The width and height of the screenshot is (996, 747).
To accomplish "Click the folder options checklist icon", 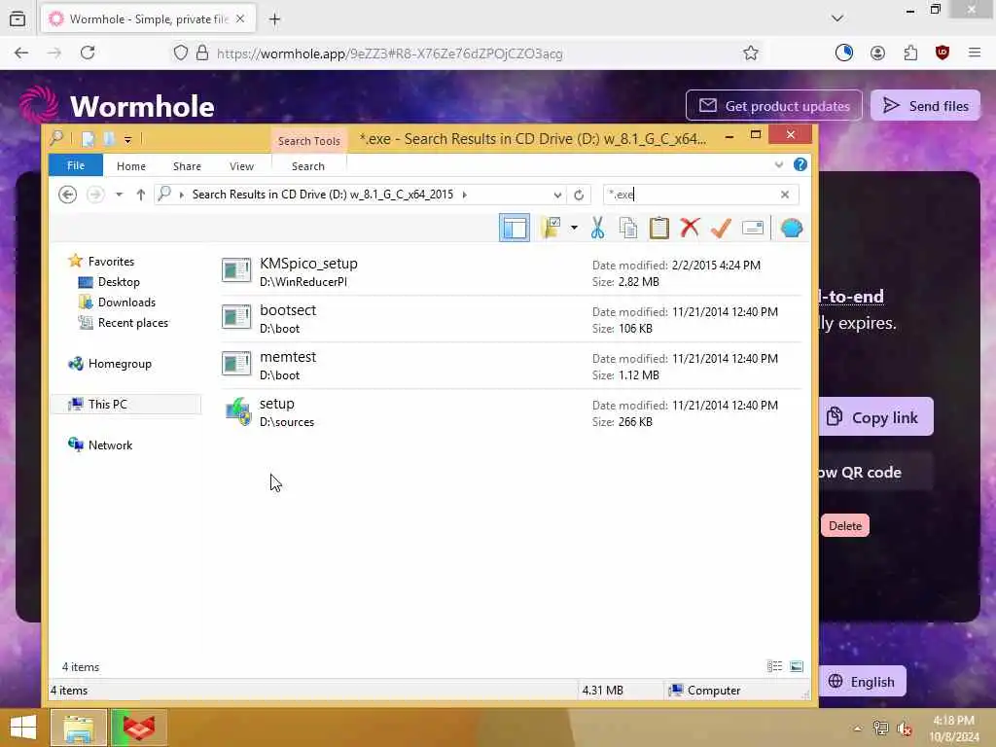I will (x=551, y=228).
